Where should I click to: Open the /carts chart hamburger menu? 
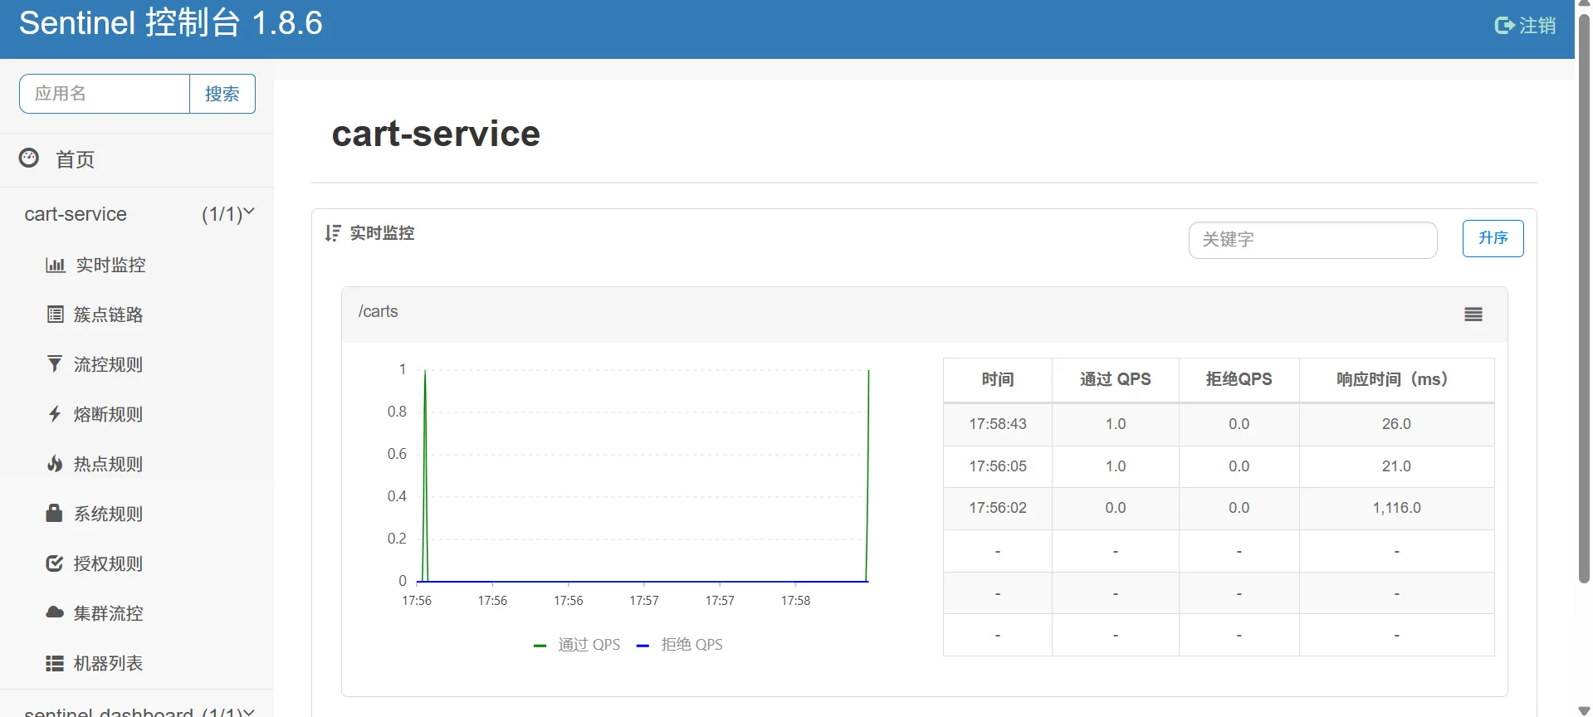click(1473, 315)
